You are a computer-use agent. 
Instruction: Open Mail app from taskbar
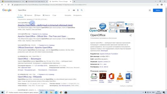click(x=56, y=92)
